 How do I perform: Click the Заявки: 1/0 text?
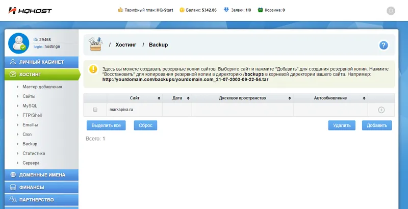coord(241,10)
